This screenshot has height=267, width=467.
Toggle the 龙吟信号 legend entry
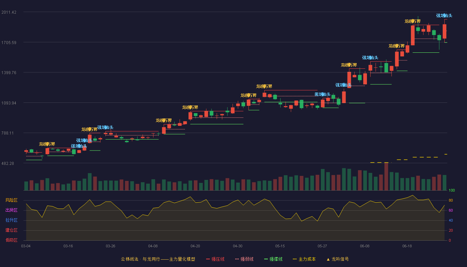[337, 259]
